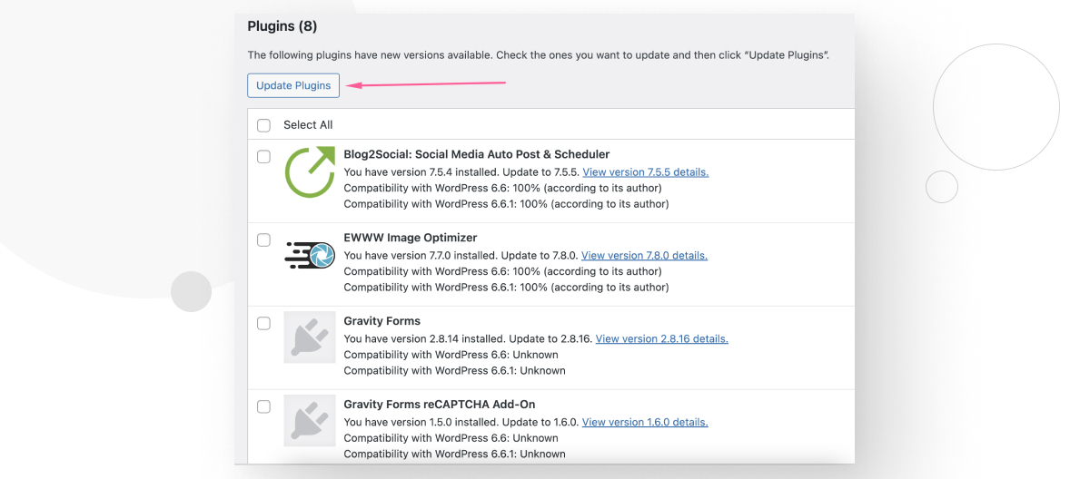Viewport: 1090px width, 479px height.
Task: Open View version 1.6.0 details link
Action: (645, 423)
